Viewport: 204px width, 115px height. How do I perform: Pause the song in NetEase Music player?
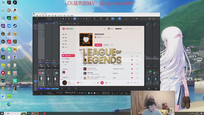click(x=102, y=83)
